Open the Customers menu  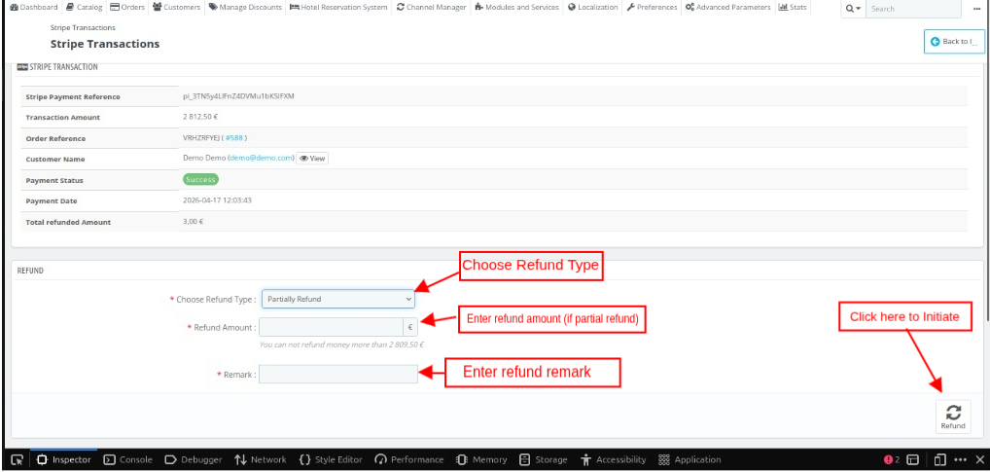point(177,8)
